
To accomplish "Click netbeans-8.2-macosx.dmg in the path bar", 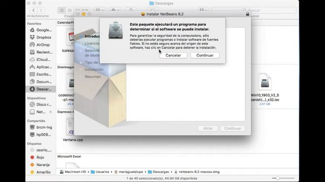I will [197, 172].
